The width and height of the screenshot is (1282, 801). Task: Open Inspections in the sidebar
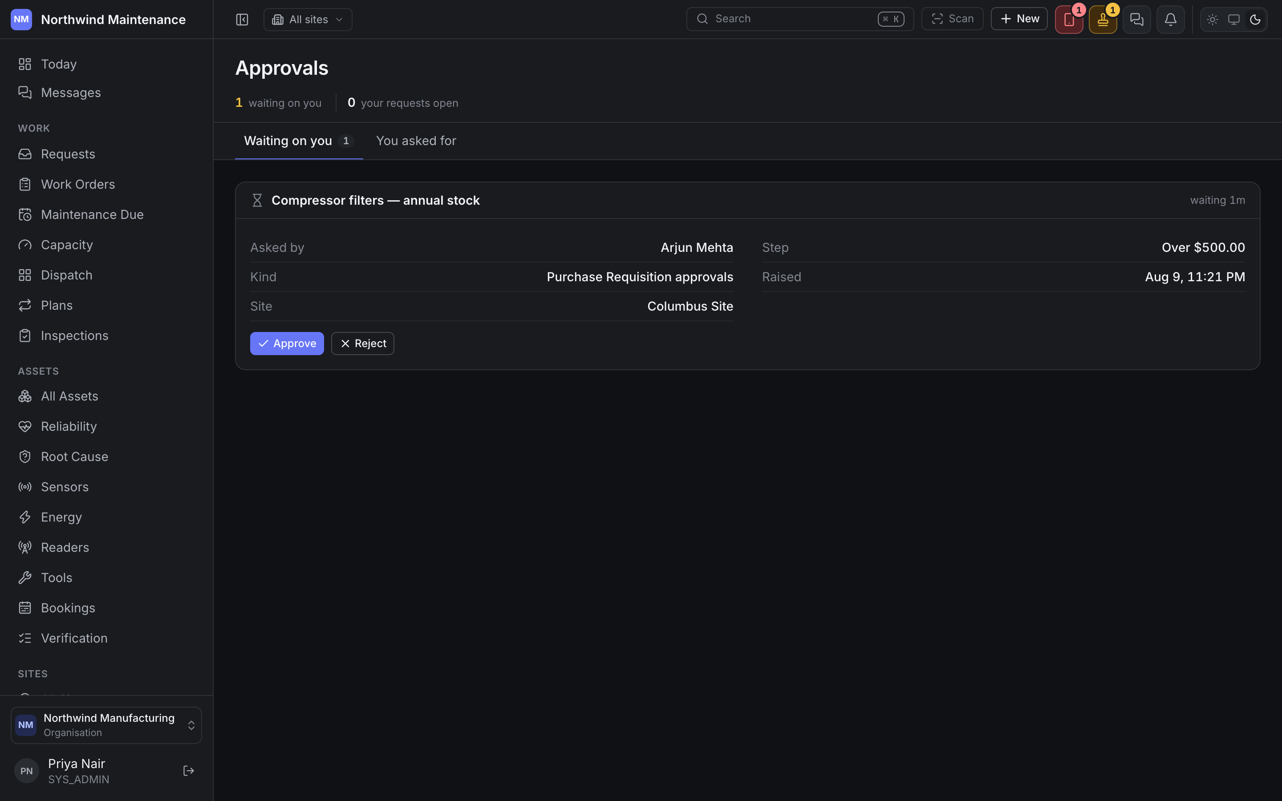pos(106,336)
